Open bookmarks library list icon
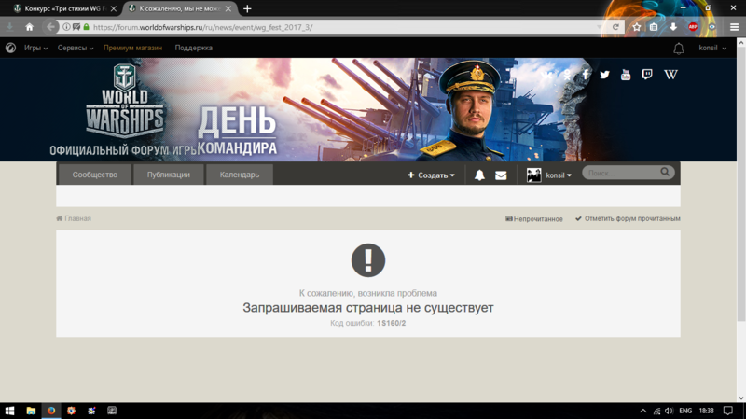The width and height of the screenshot is (746, 419). pos(654,27)
